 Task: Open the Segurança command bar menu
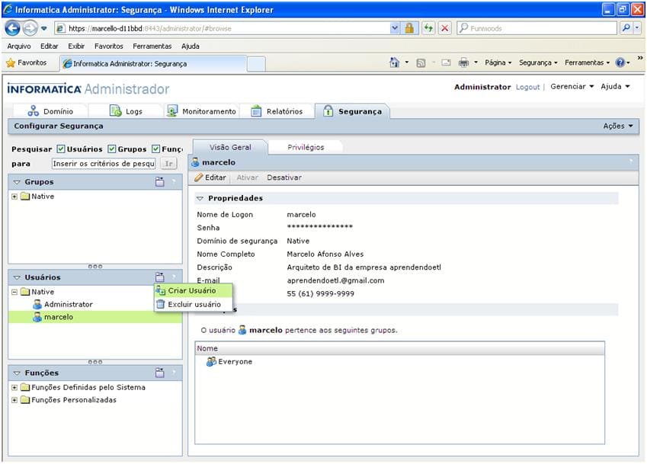point(538,62)
